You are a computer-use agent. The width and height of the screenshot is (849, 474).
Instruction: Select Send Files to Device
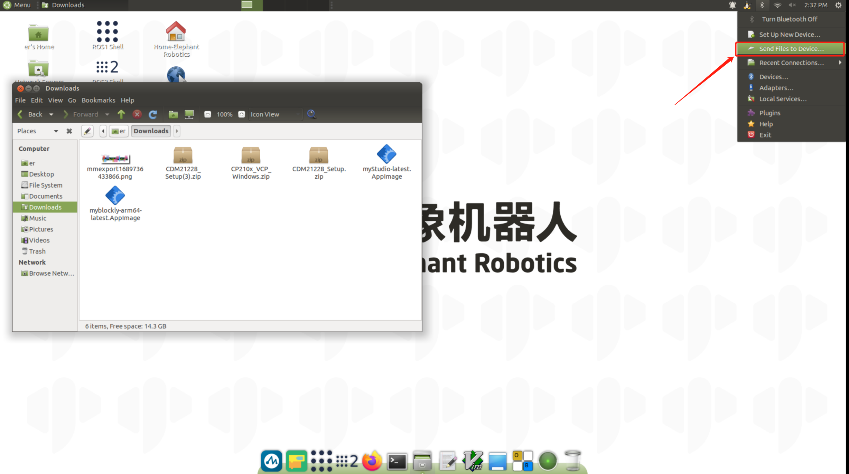click(x=791, y=49)
